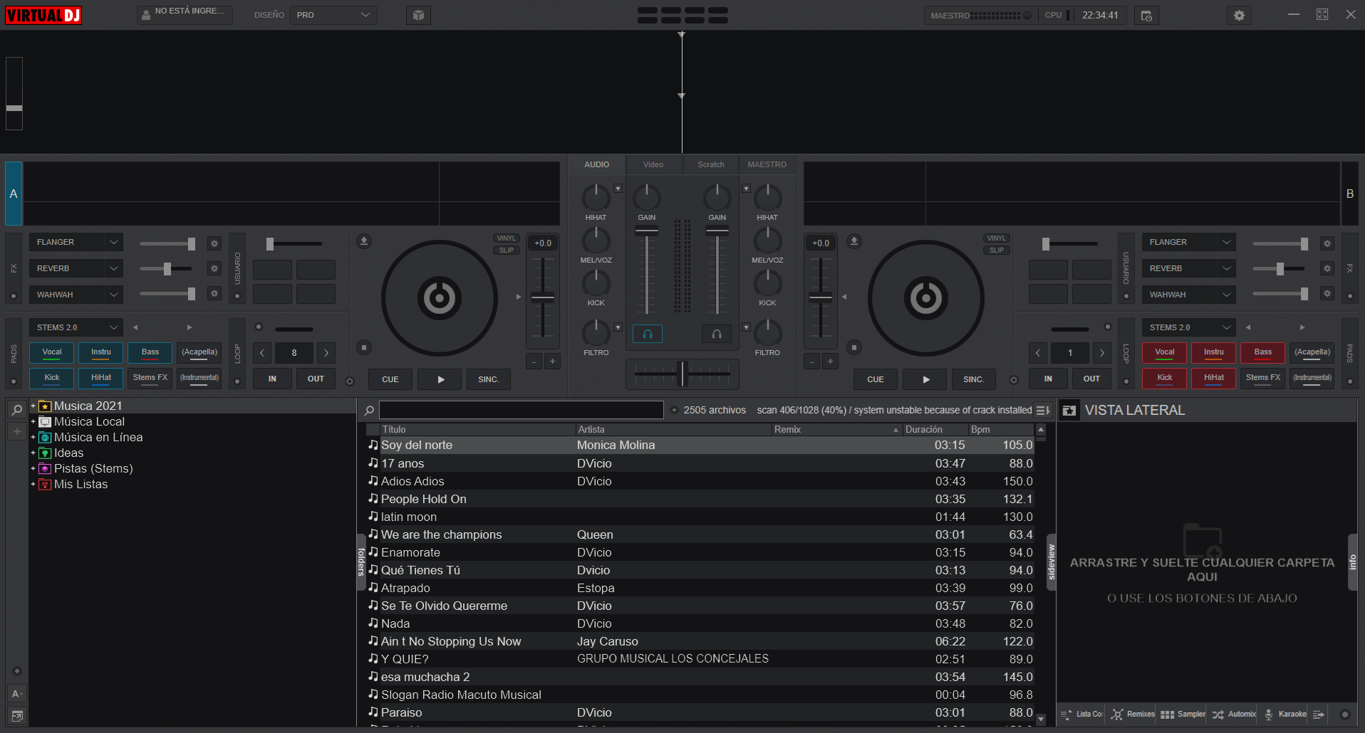Open the DISEÑO PRO layout dropdown
Screen dimensions: 1365x733
click(333, 15)
